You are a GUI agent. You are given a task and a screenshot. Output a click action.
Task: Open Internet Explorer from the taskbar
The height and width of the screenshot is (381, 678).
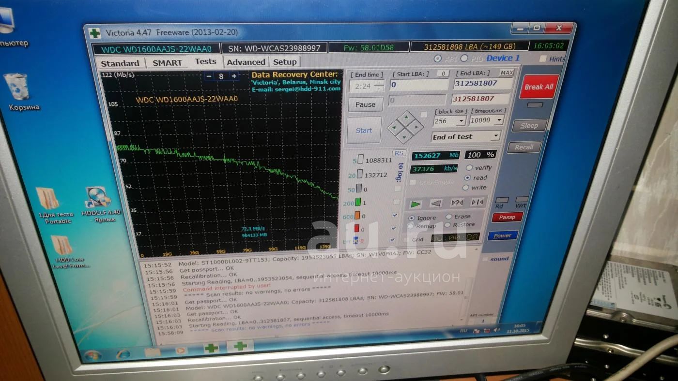click(123, 354)
